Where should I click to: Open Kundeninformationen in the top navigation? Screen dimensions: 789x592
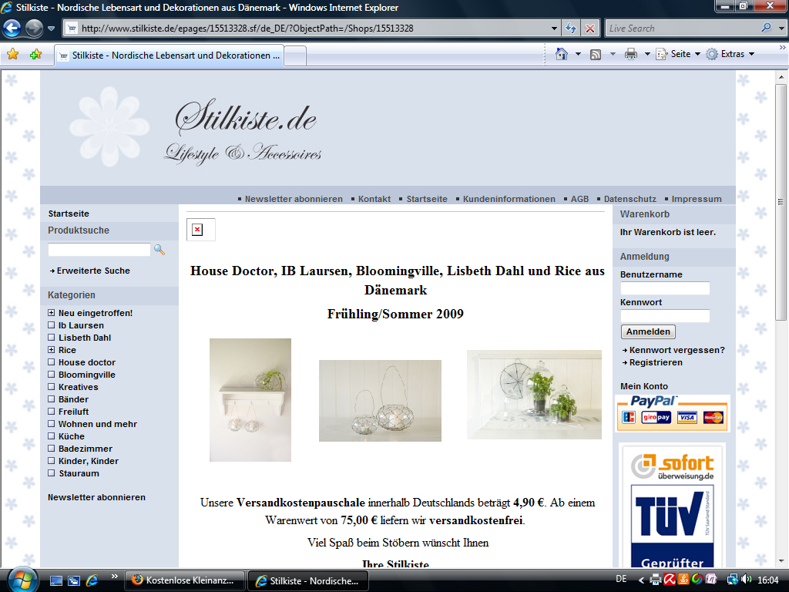509,199
